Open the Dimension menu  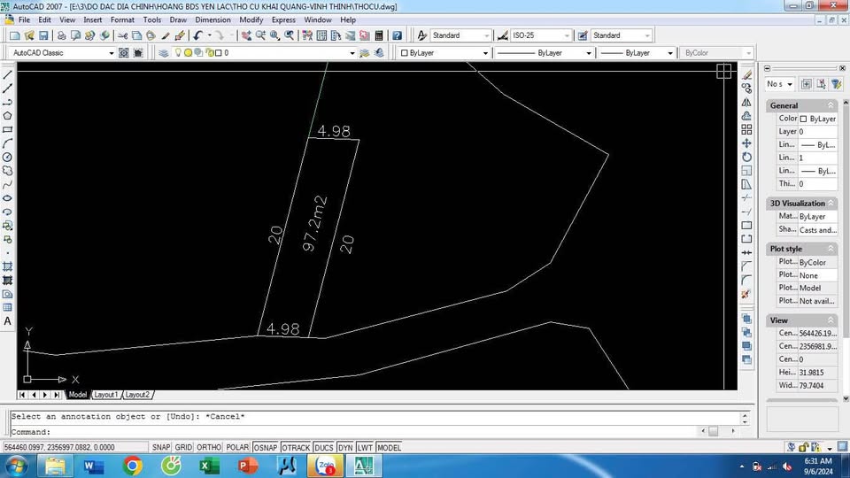(x=212, y=19)
